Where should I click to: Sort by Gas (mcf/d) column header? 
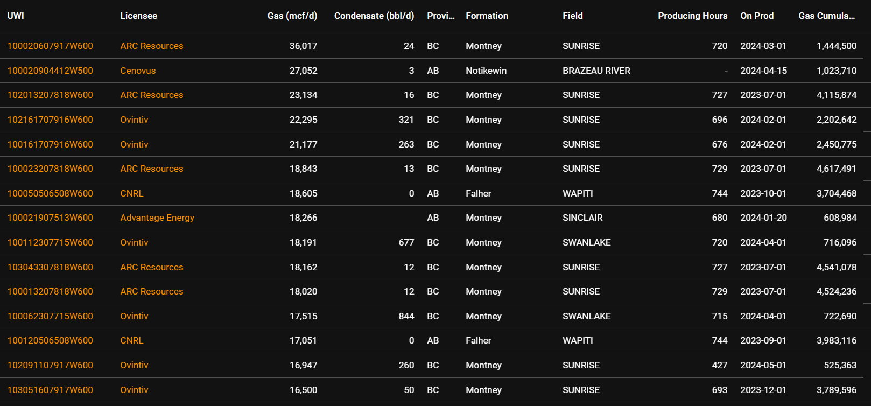[x=292, y=16]
